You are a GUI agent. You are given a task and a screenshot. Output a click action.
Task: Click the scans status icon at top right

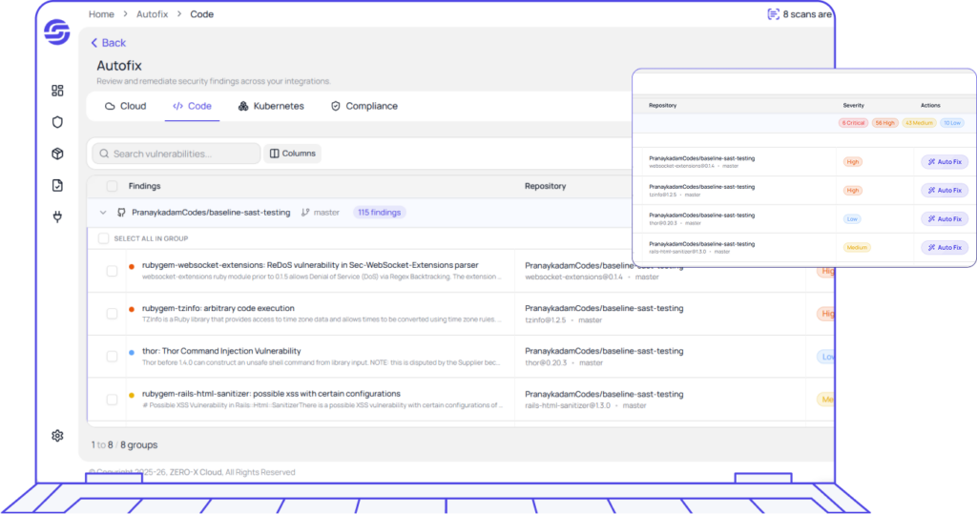coord(773,14)
